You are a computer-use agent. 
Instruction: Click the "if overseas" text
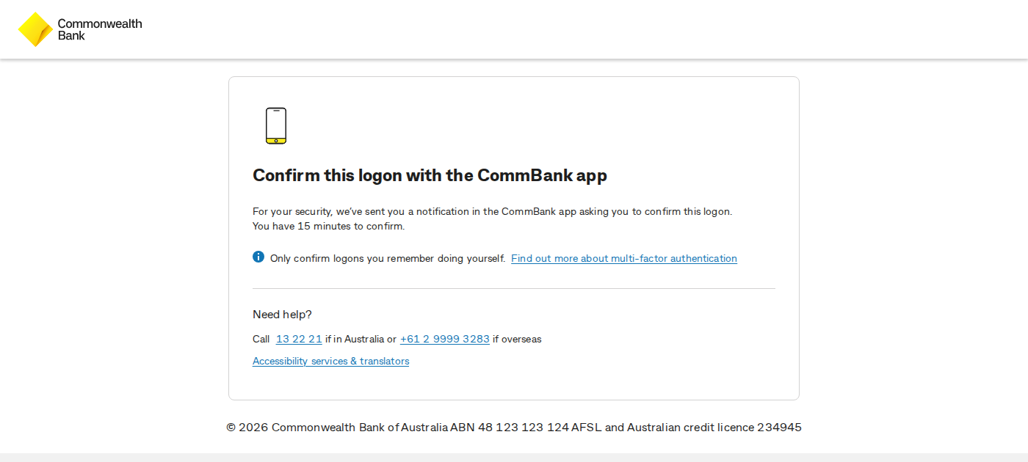517,339
